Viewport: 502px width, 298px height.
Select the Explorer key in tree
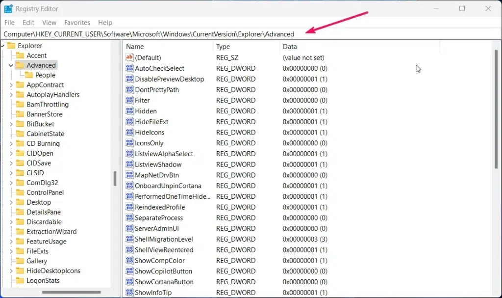[30, 46]
